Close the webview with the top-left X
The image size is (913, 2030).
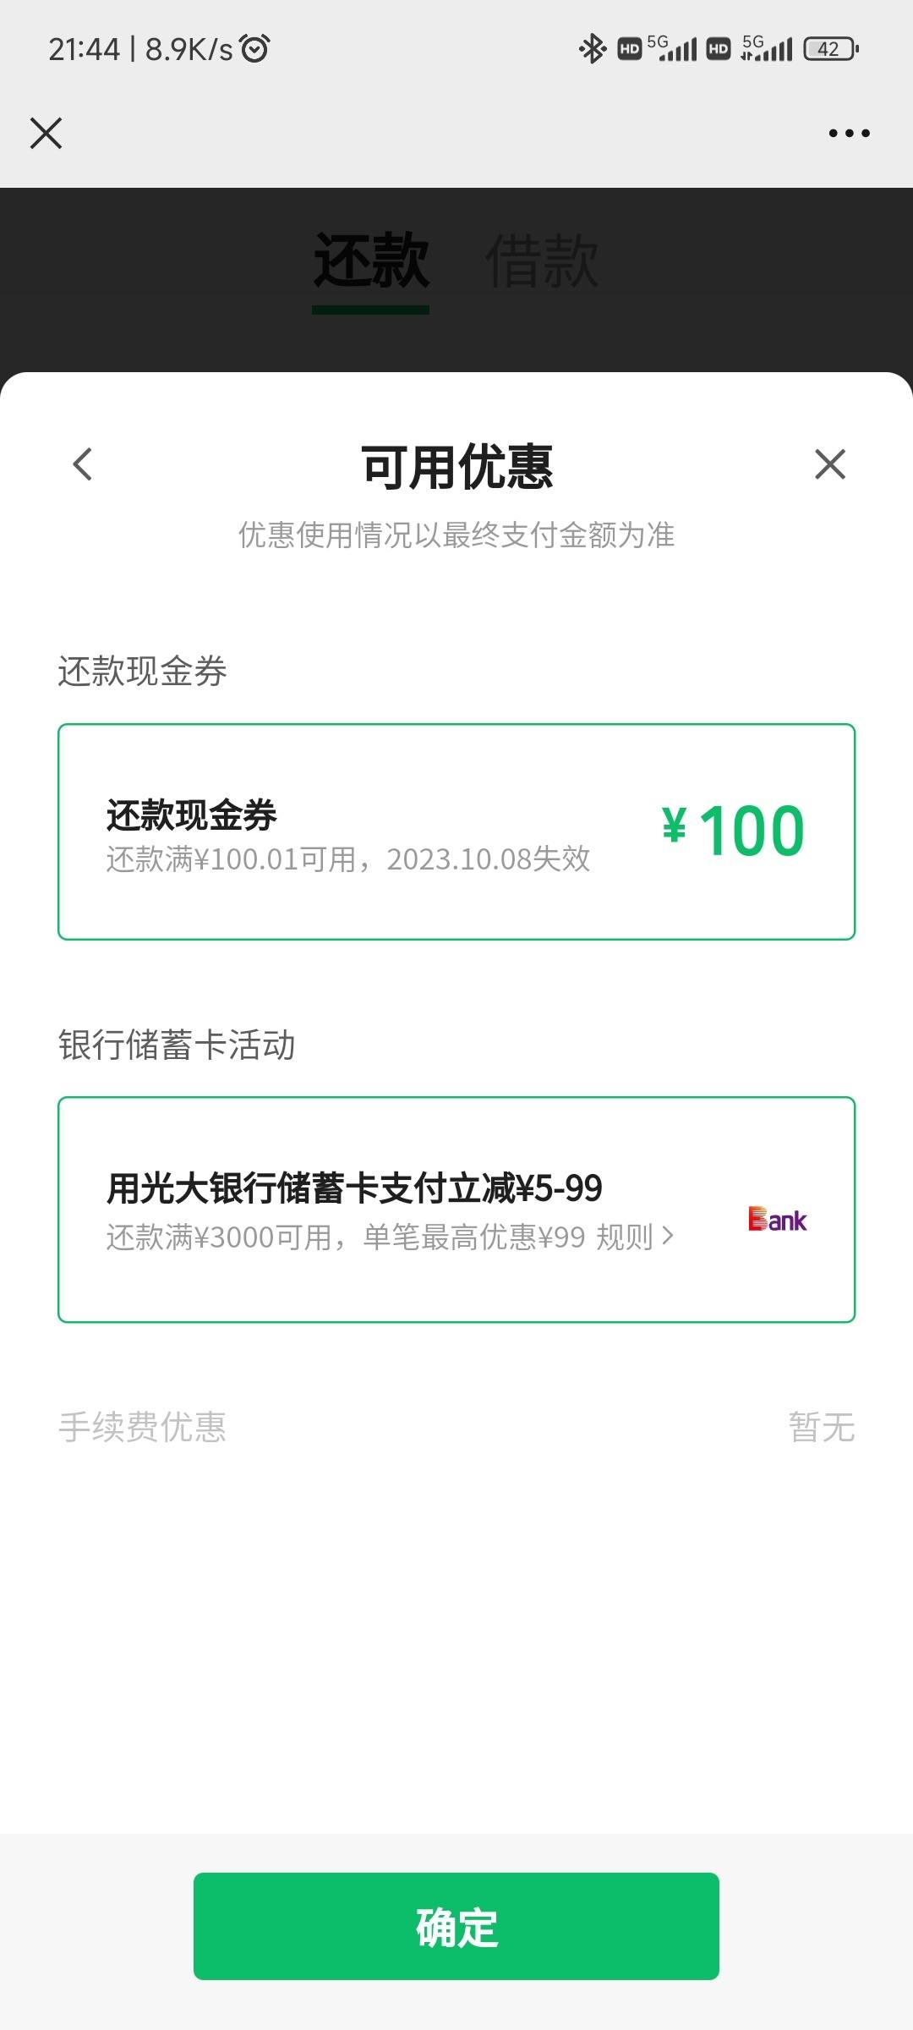[x=46, y=134]
